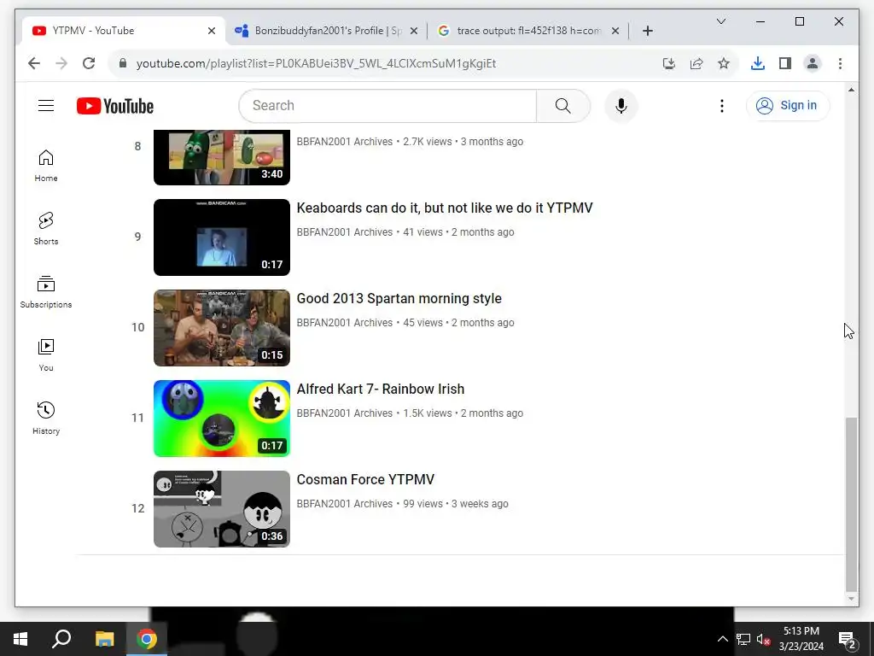Click the Sign in button
This screenshot has height=656, width=874.
click(788, 105)
